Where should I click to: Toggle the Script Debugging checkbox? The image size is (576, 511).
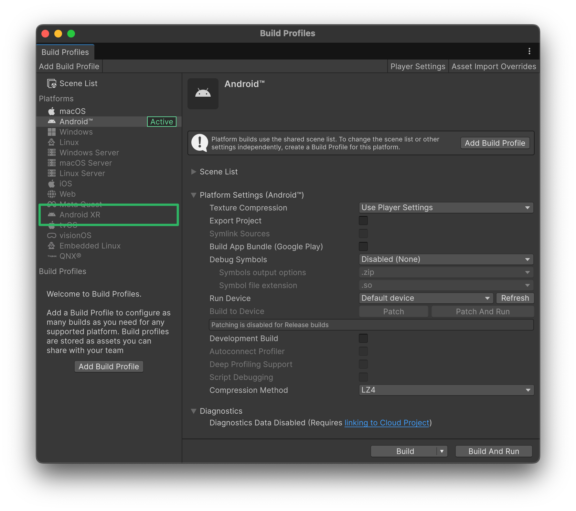tap(363, 377)
